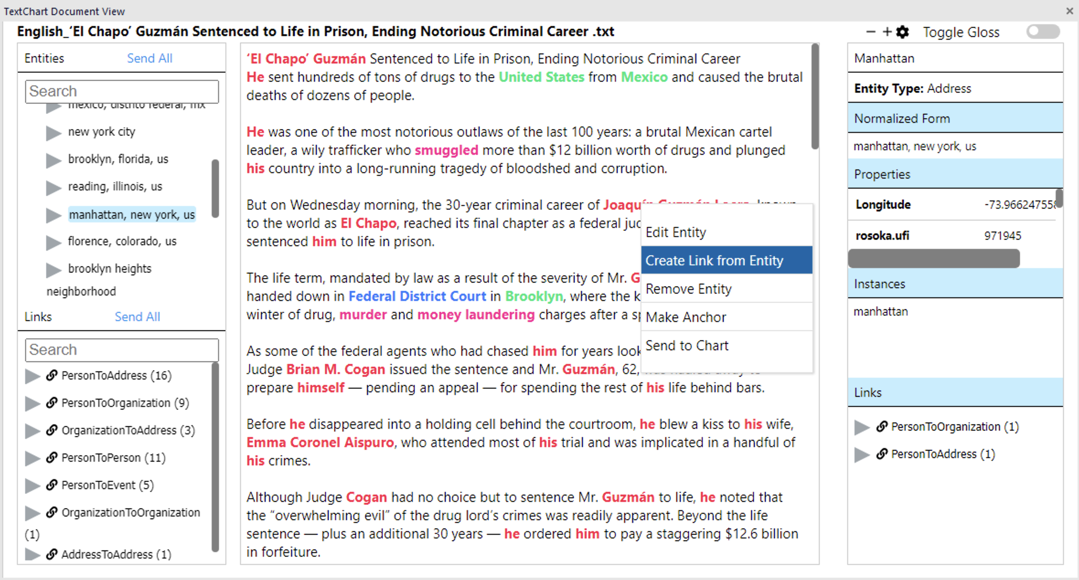This screenshot has width=1079, height=580.
Task: Click highlighted term 'smuggled' in document
Action: click(x=447, y=150)
